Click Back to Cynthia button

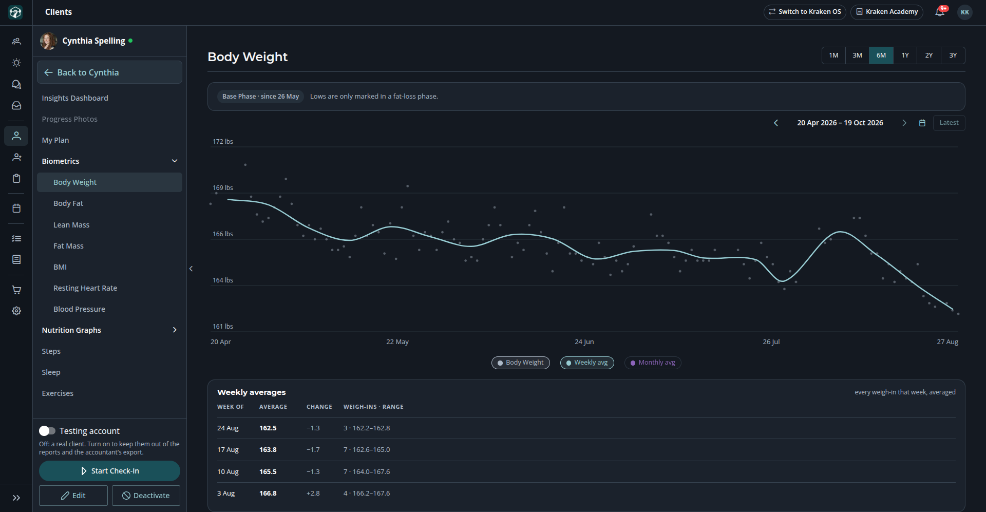[x=109, y=72]
